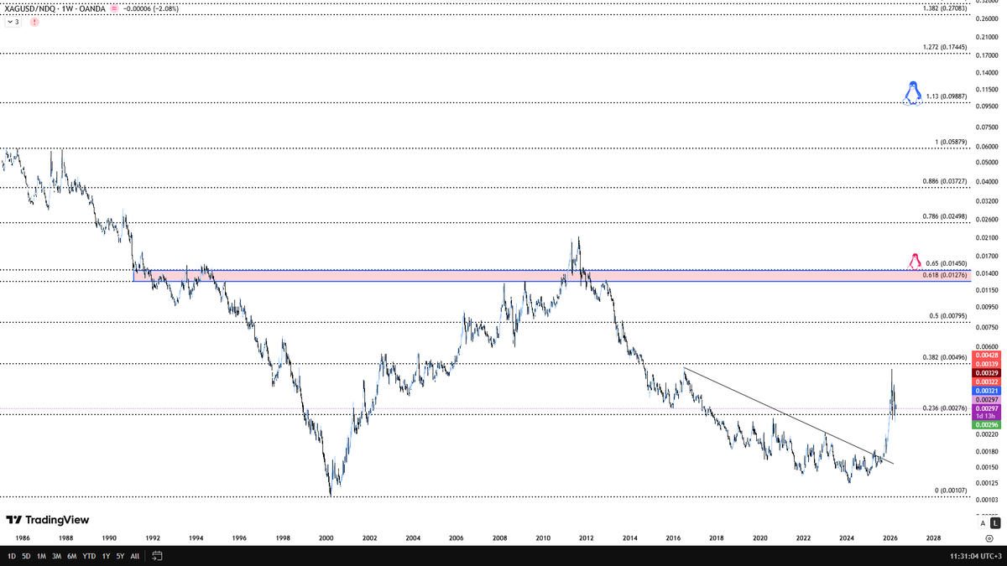Open chart settings gear on time axis
The width and height of the screenshot is (1007, 566).
click(x=989, y=538)
